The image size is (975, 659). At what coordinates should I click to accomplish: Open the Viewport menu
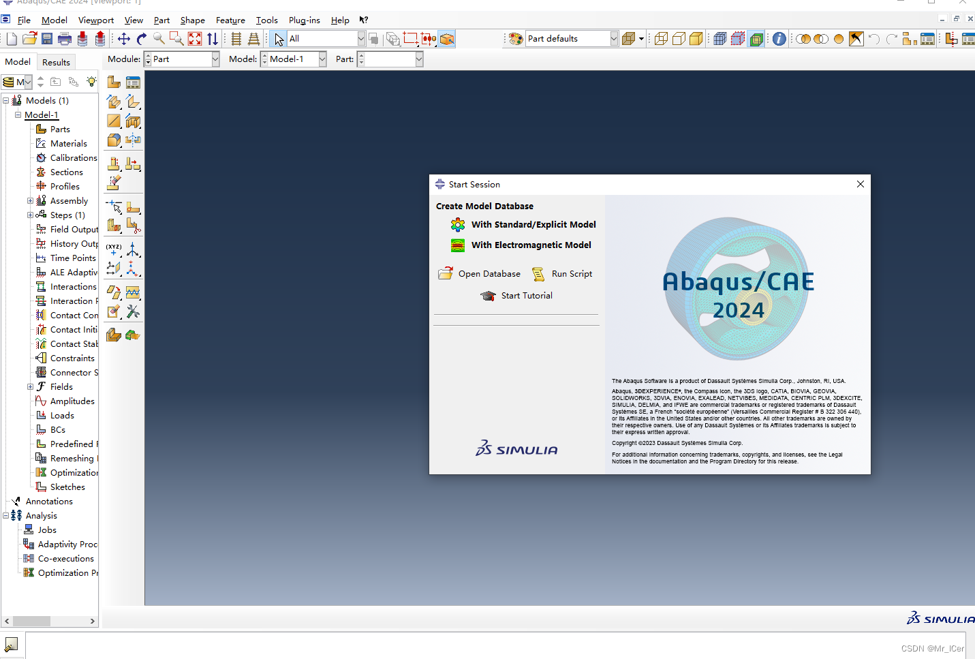pos(96,20)
